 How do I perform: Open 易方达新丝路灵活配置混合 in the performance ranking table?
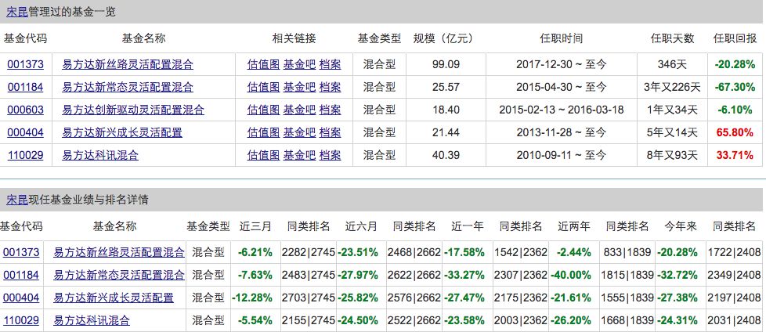click(x=119, y=252)
